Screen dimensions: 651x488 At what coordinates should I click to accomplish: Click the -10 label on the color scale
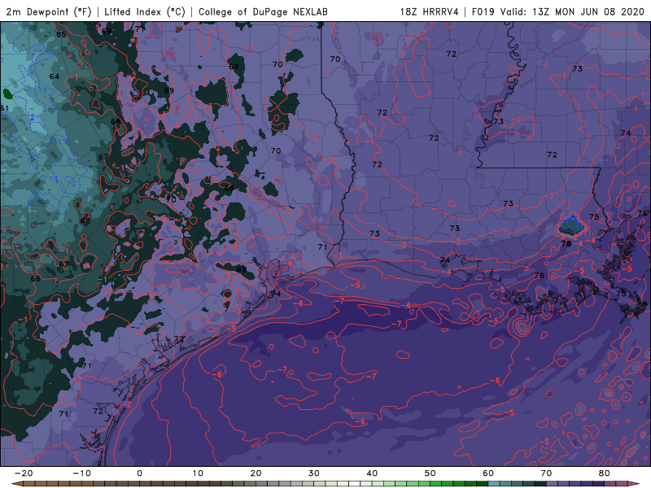tap(81, 473)
